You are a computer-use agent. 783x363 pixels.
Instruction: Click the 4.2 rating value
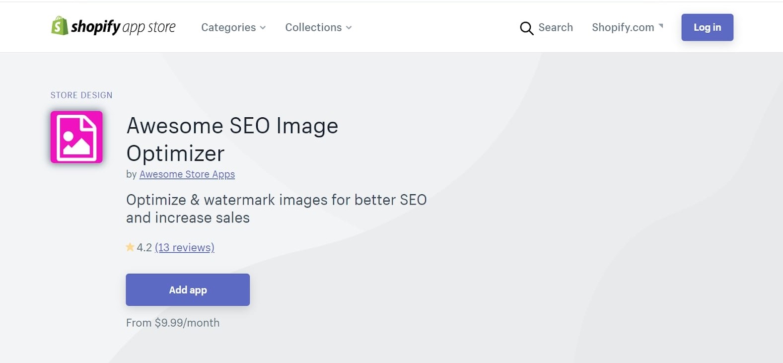[x=144, y=247]
